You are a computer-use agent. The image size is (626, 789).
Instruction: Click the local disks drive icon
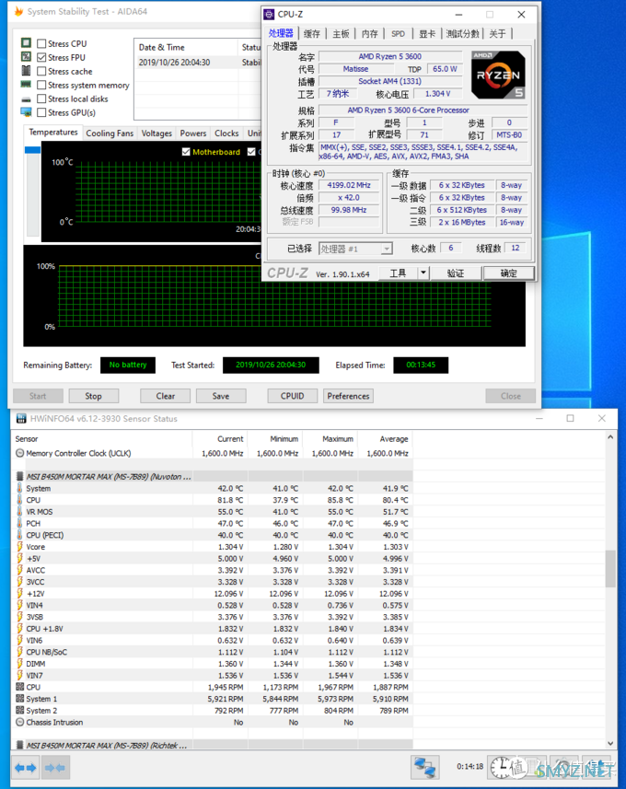(26, 99)
